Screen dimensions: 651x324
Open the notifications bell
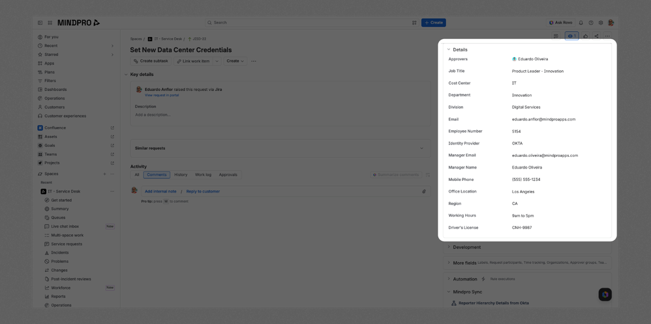pyautogui.click(x=581, y=23)
